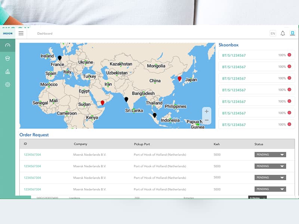This screenshot has height=224, width=299.
Task: Toggle the hamburger menu icon
Action: click(21, 33)
